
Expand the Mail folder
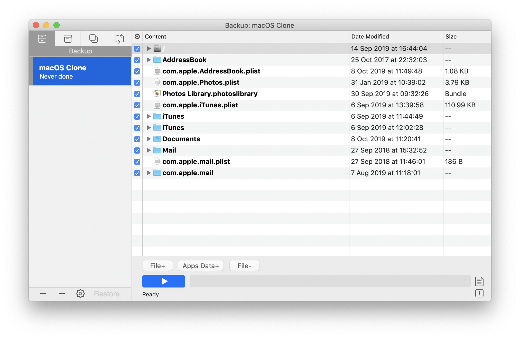click(x=149, y=150)
